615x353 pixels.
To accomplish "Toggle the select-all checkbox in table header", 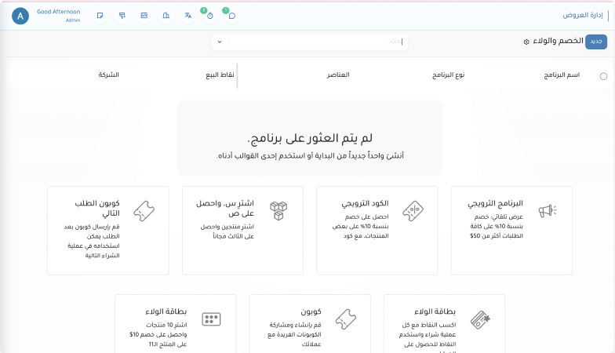I will (602, 76).
